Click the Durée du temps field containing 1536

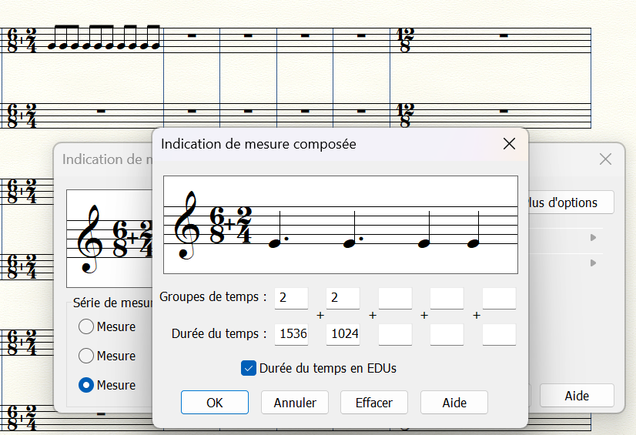pos(291,334)
